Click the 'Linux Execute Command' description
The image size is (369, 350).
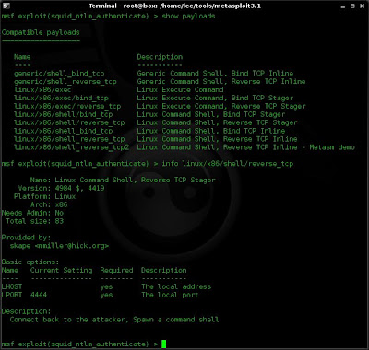(x=180, y=90)
